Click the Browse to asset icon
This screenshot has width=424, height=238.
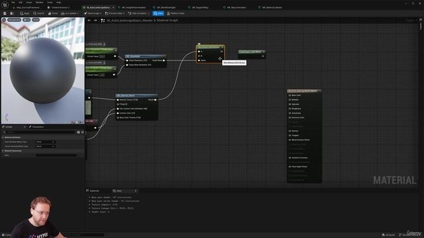12,13
